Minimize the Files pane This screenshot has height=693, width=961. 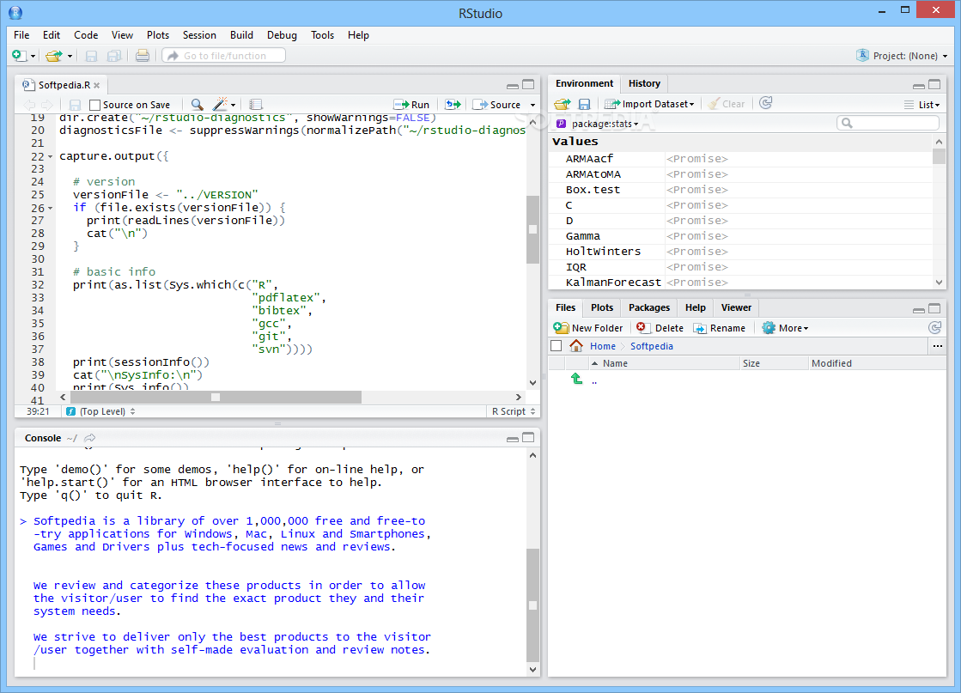point(918,310)
